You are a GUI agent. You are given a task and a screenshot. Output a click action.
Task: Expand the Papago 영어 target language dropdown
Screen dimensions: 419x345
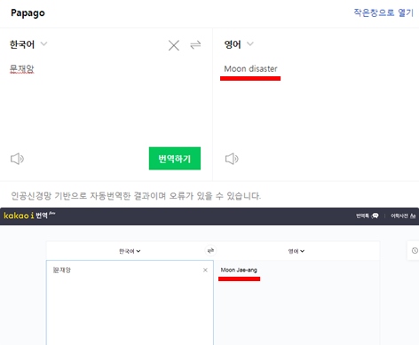[239, 44]
